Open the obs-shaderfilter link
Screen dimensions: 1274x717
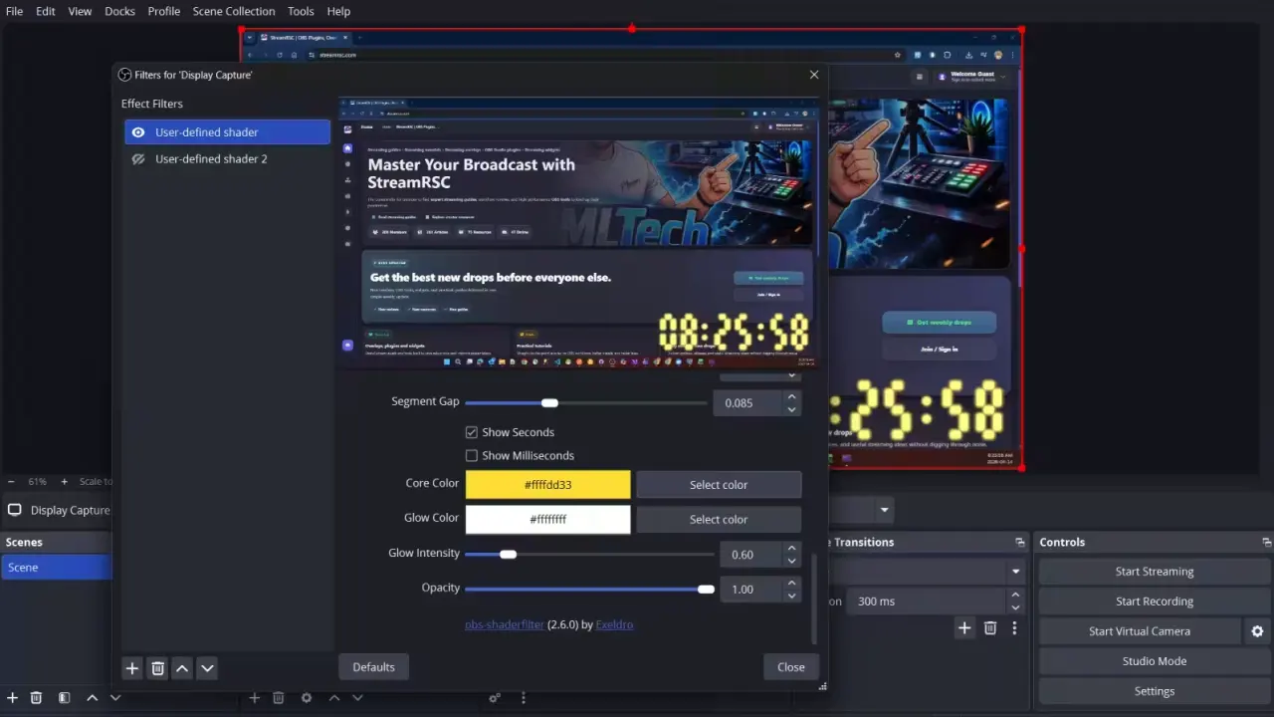tap(505, 624)
